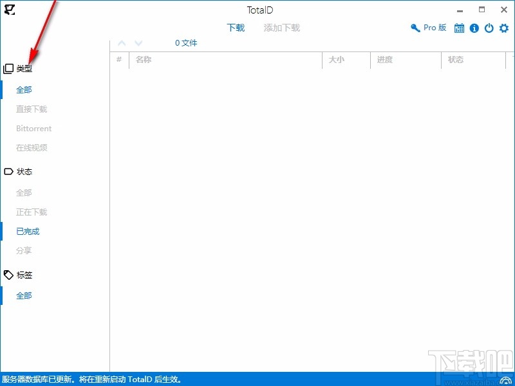Expand 全部 under the 标签 section
This screenshot has width=515, height=386.
point(24,295)
